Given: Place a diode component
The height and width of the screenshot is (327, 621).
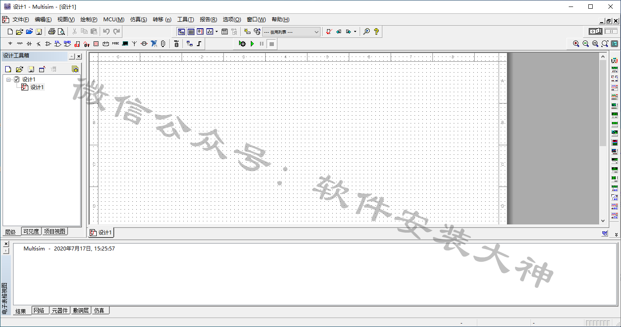Looking at the screenshot, I should point(29,43).
